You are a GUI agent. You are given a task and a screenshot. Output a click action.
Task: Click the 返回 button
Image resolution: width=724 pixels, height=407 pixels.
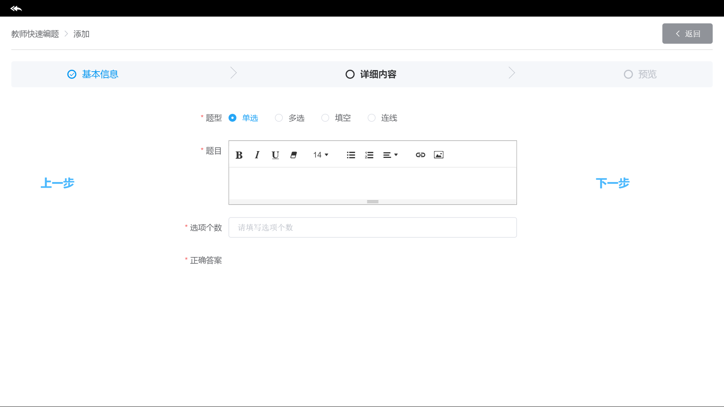[687, 34]
